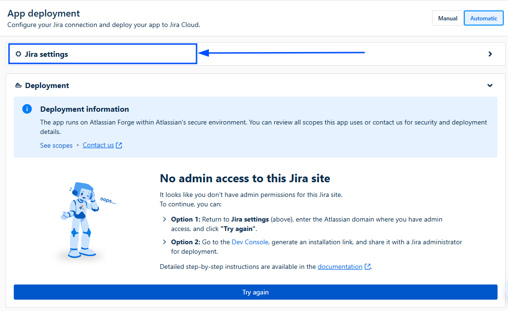Click the Deployment information heading
508x311 pixels.
[85, 109]
